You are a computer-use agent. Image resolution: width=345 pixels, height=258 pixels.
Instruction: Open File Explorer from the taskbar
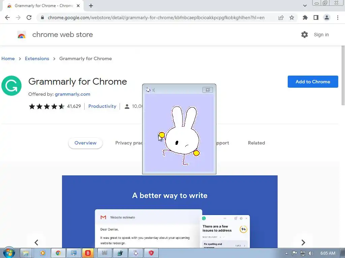pyautogui.click(x=26, y=253)
